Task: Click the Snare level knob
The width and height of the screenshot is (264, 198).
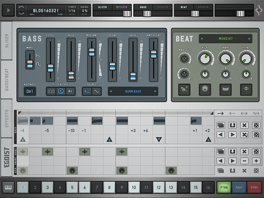Action: click(x=226, y=58)
